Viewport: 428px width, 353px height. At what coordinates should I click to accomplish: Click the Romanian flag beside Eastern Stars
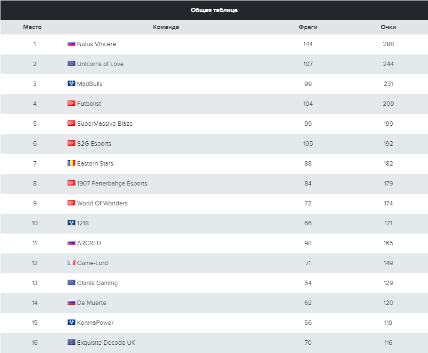pyautogui.click(x=71, y=163)
